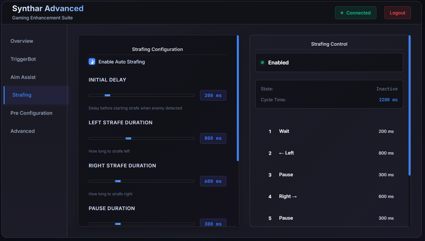425x241 pixels.
Task: Click the green Enabled status indicator dot
Action: click(x=262, y=62)
